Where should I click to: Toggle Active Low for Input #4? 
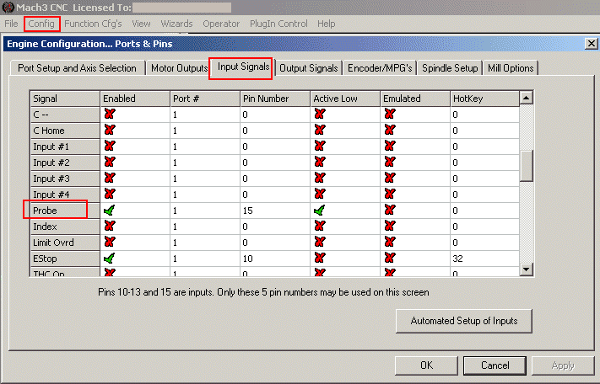tap(319, 195)
